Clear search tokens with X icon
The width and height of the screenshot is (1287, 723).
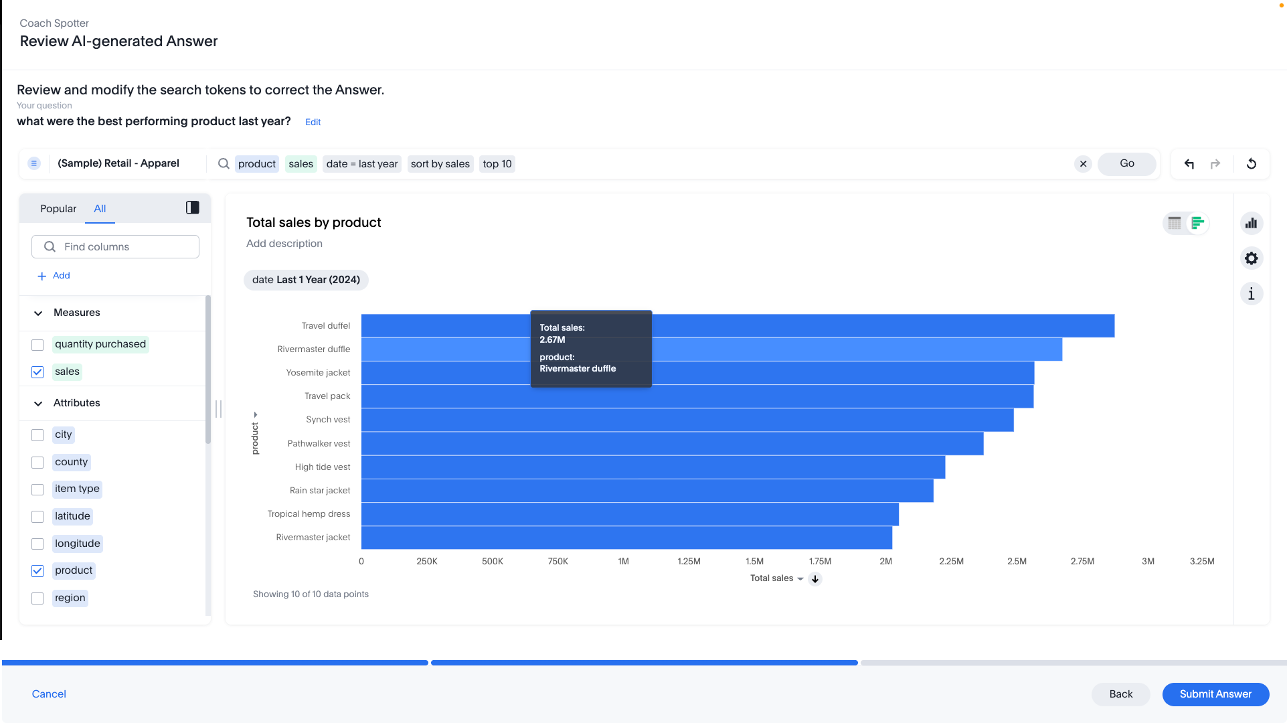1083,164
